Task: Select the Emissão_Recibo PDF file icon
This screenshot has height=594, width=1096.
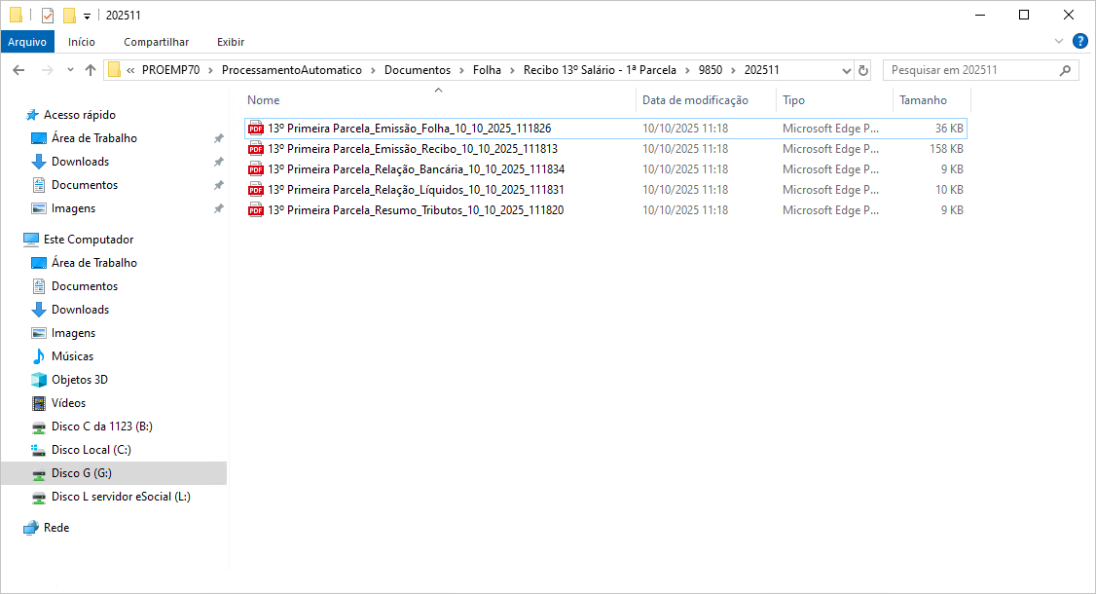Action: pos(256,148)
